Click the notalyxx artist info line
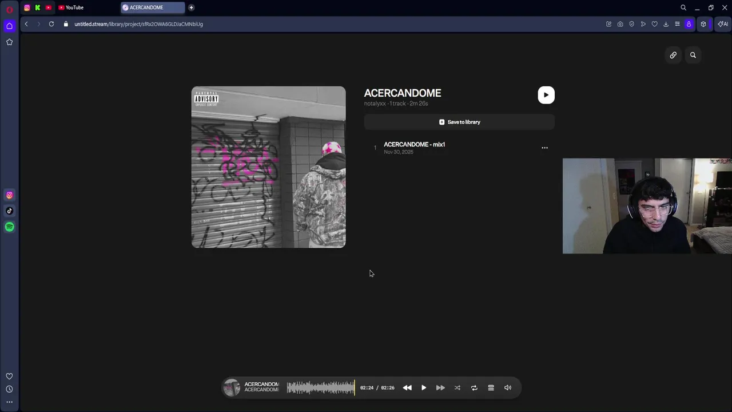 [396, 104]
